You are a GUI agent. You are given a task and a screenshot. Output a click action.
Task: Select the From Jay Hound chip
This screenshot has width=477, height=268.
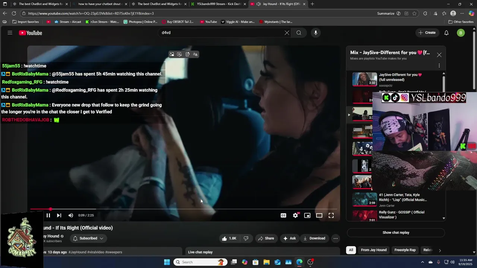[x=374, y=250]
